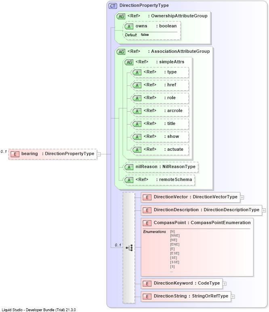Image resolution: width=269 pixels, height=312 pixels.
Task: Click the A icon of remoteSchema attribute
Action: 129,180
